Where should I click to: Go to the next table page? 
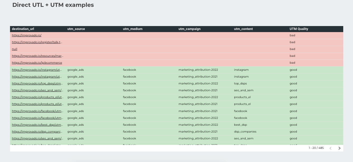pyautogui.click(x=340, y=148)
